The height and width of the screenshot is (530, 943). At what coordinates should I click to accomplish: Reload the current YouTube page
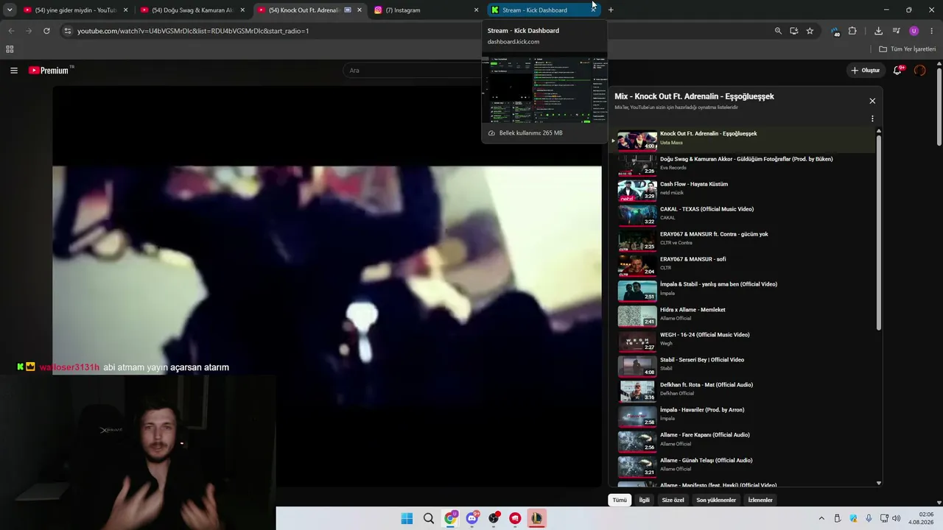pyautogui.click(x=46, y=31)
